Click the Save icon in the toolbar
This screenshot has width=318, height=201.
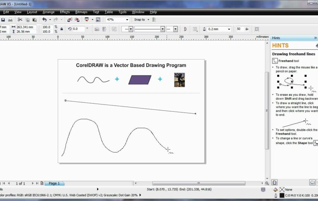[3, 20]
